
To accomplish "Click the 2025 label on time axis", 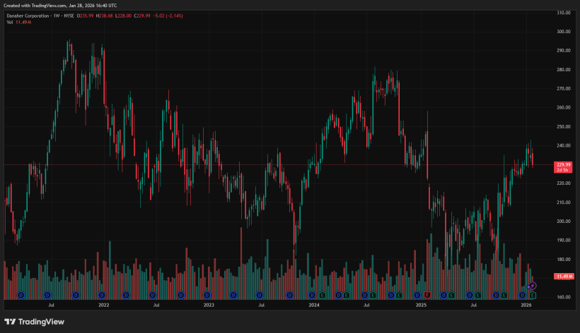I will pyautogui.click(x=421, y=305).
